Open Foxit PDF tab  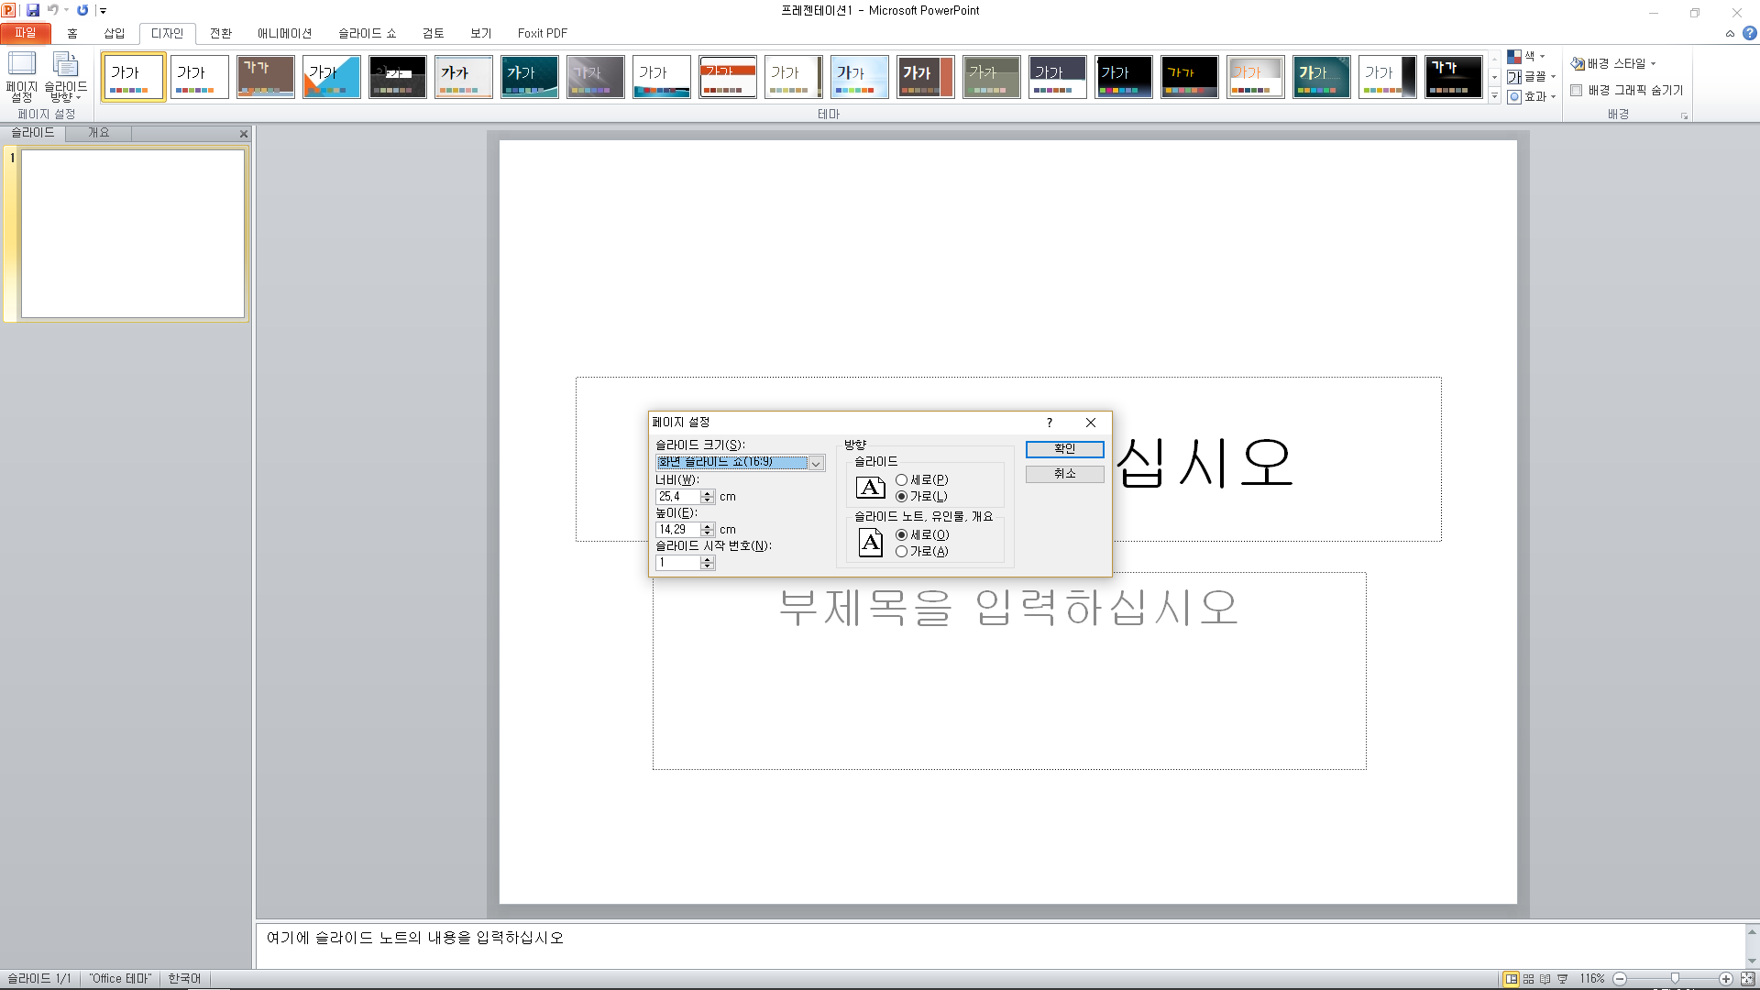tap(542, 33)
